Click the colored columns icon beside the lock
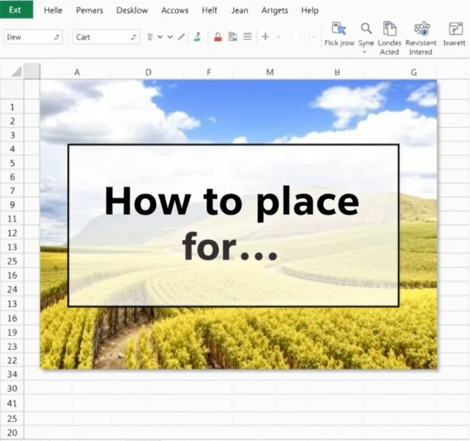The image size is (470, 441). [x=233, y=37]
